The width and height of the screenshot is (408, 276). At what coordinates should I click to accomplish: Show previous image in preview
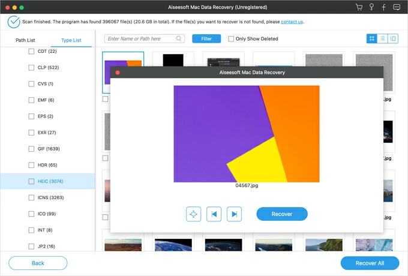214,214
